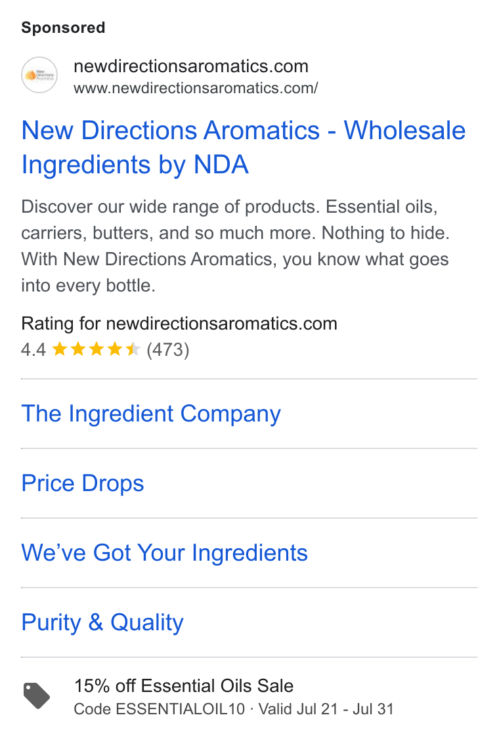Click the half-filled fifth rating star
The image size is (499, 734).
[133, 349]
